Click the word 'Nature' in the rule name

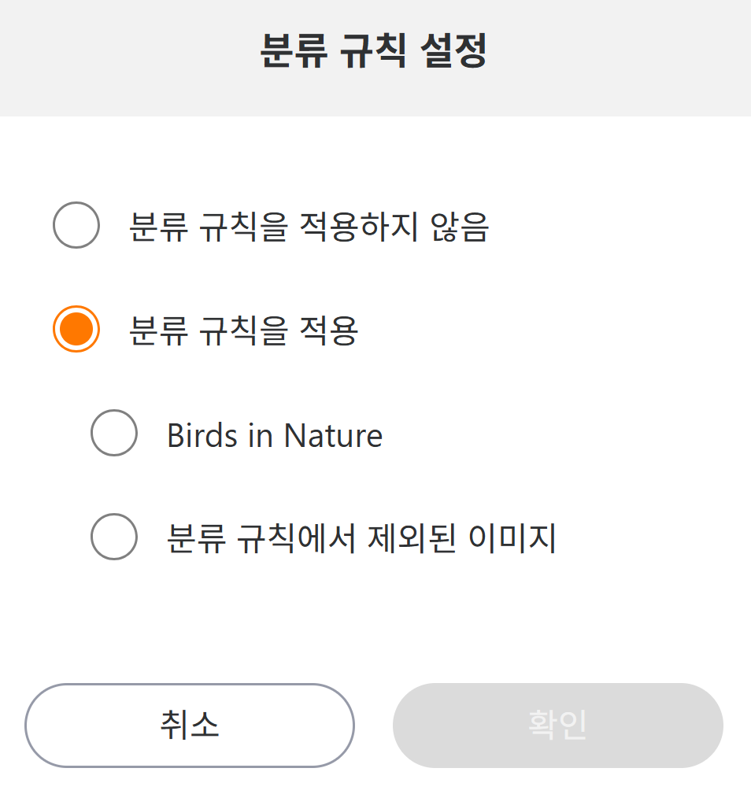(333, 435)
